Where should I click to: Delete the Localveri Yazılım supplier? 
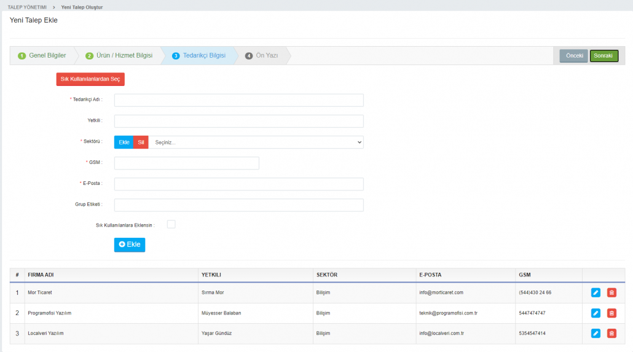pyautogui.click(x=611, y=334)
